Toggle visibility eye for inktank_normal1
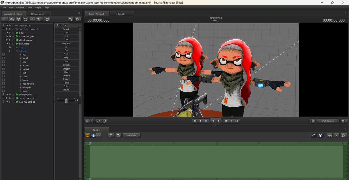The height and width of the screenshot is (180, 349). coord(6,40)
